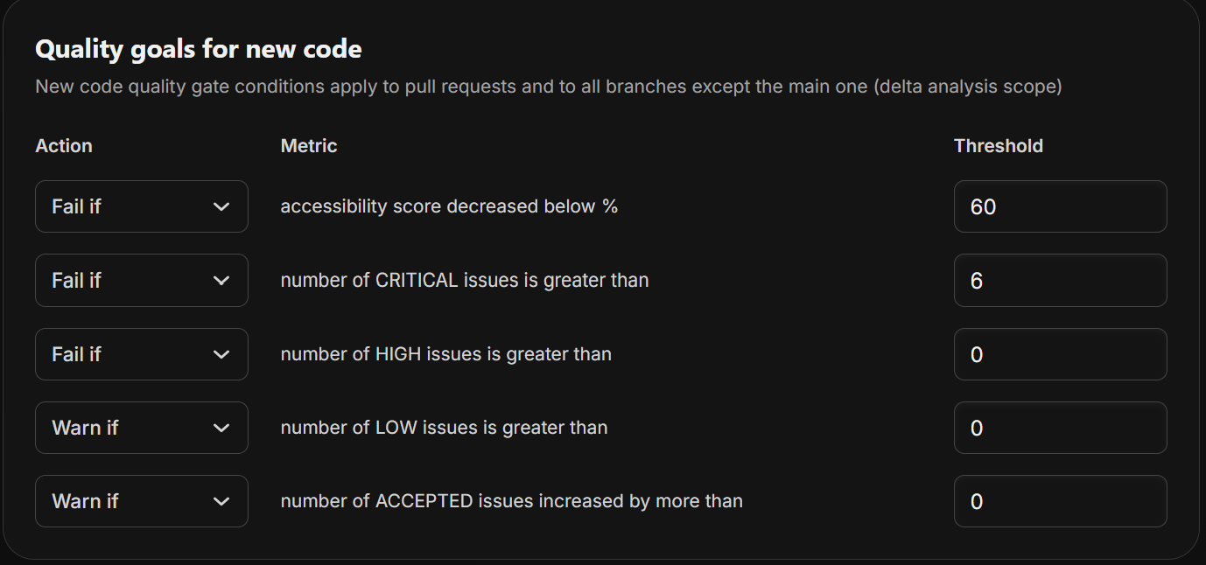Focus the LOW issues threshold field
Image resolution: width=1206 pixels, height=565 pixels.
click(x=1060, y=428)
